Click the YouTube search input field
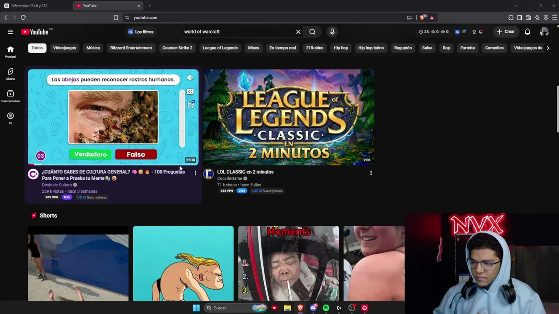 click(x=238, y=32)
